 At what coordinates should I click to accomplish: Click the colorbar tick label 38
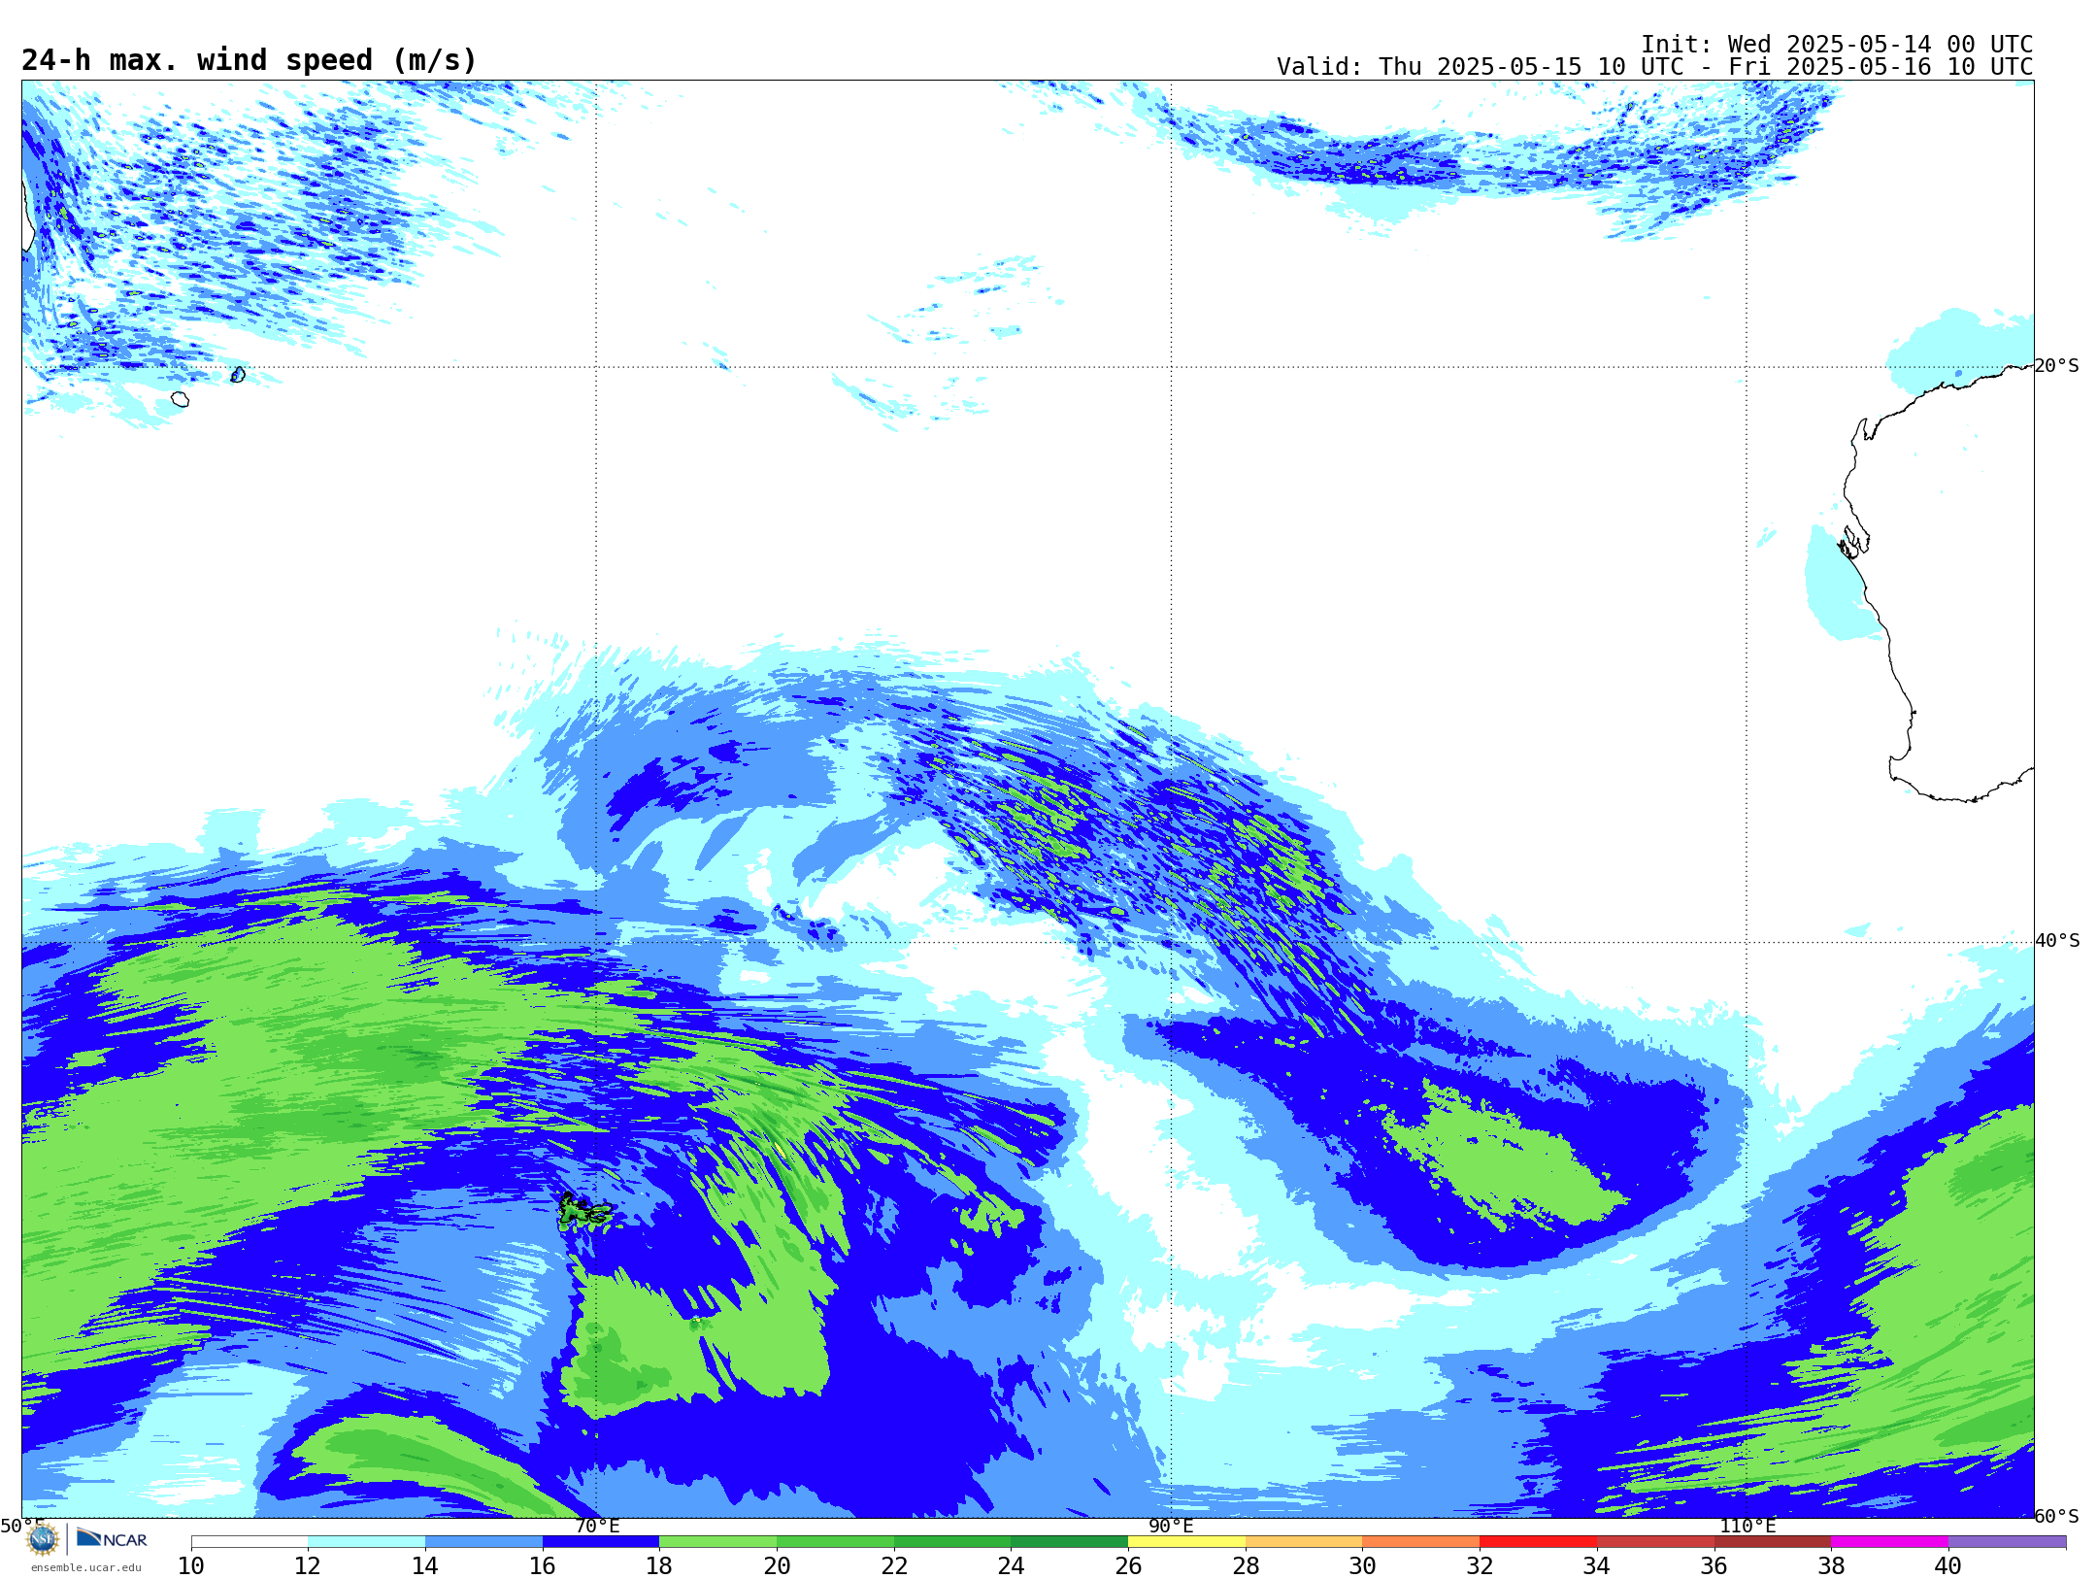click(1831, 1565)
